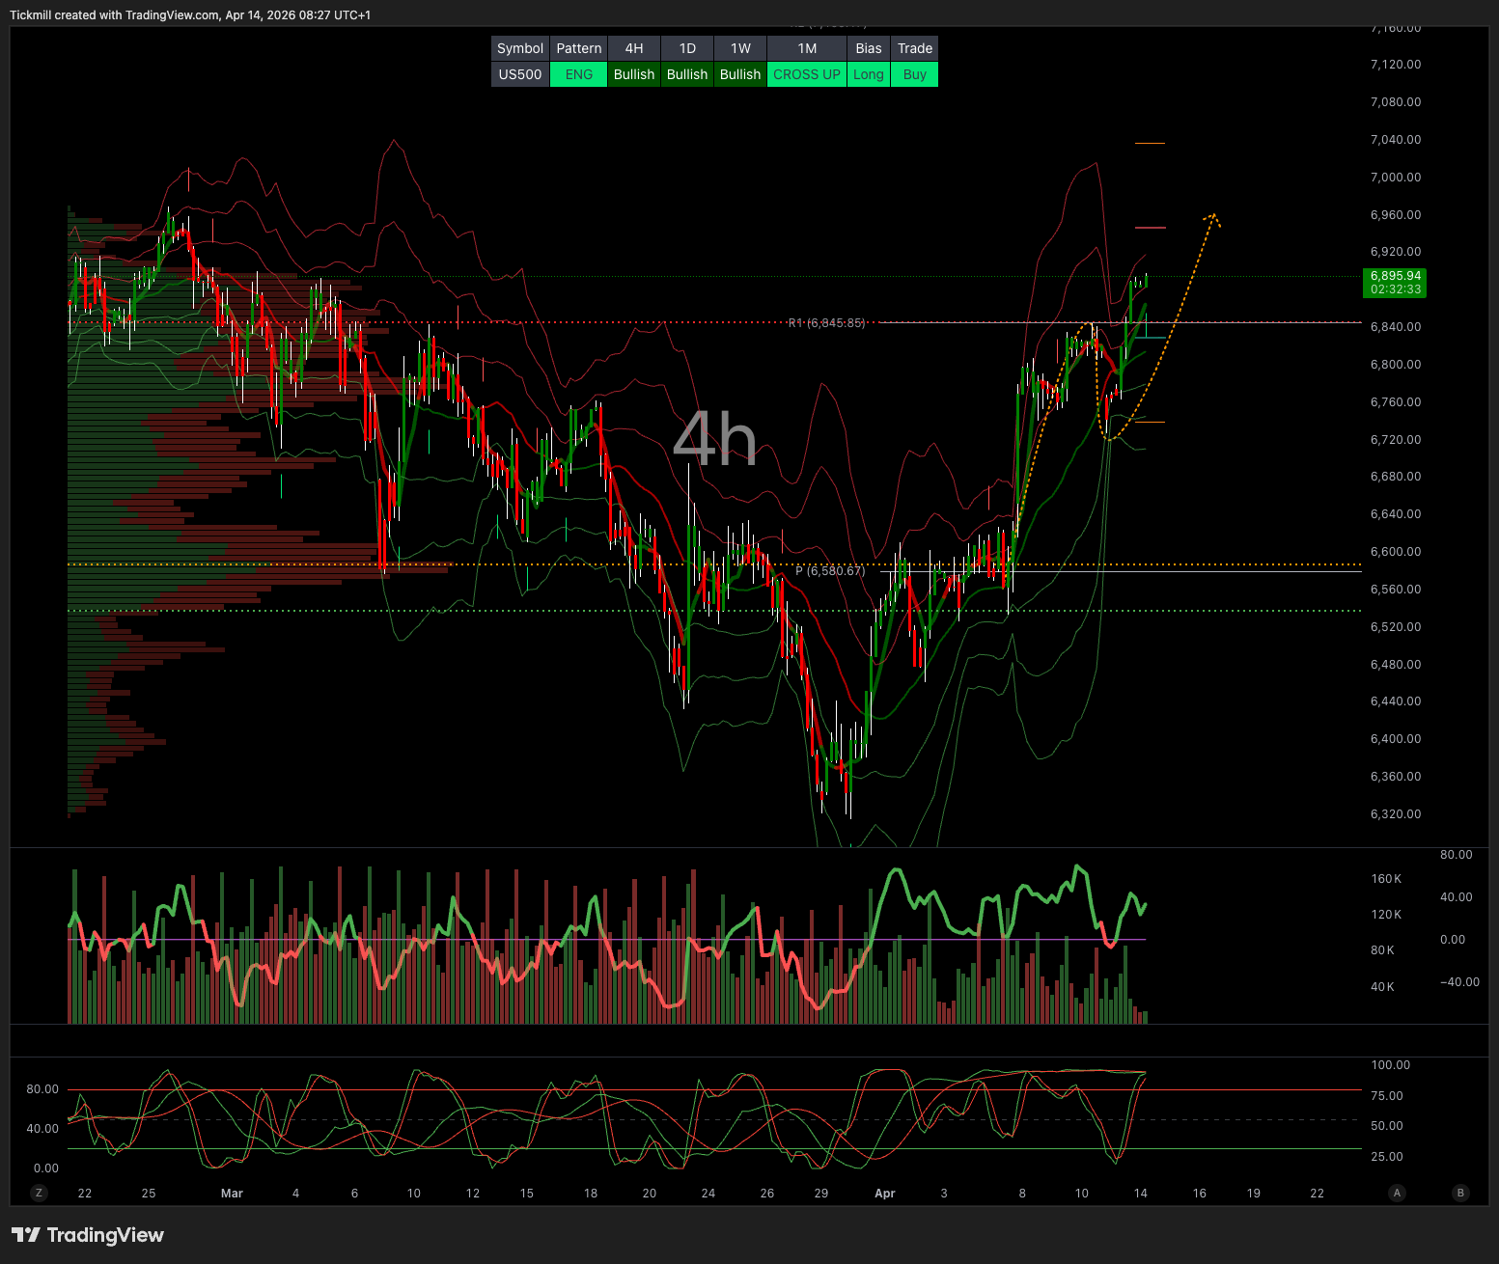Click the green ENG pattern cell
The image size is (1499, 1264).
[578, 74]
